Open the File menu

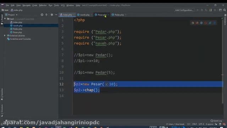click(7, 5)
